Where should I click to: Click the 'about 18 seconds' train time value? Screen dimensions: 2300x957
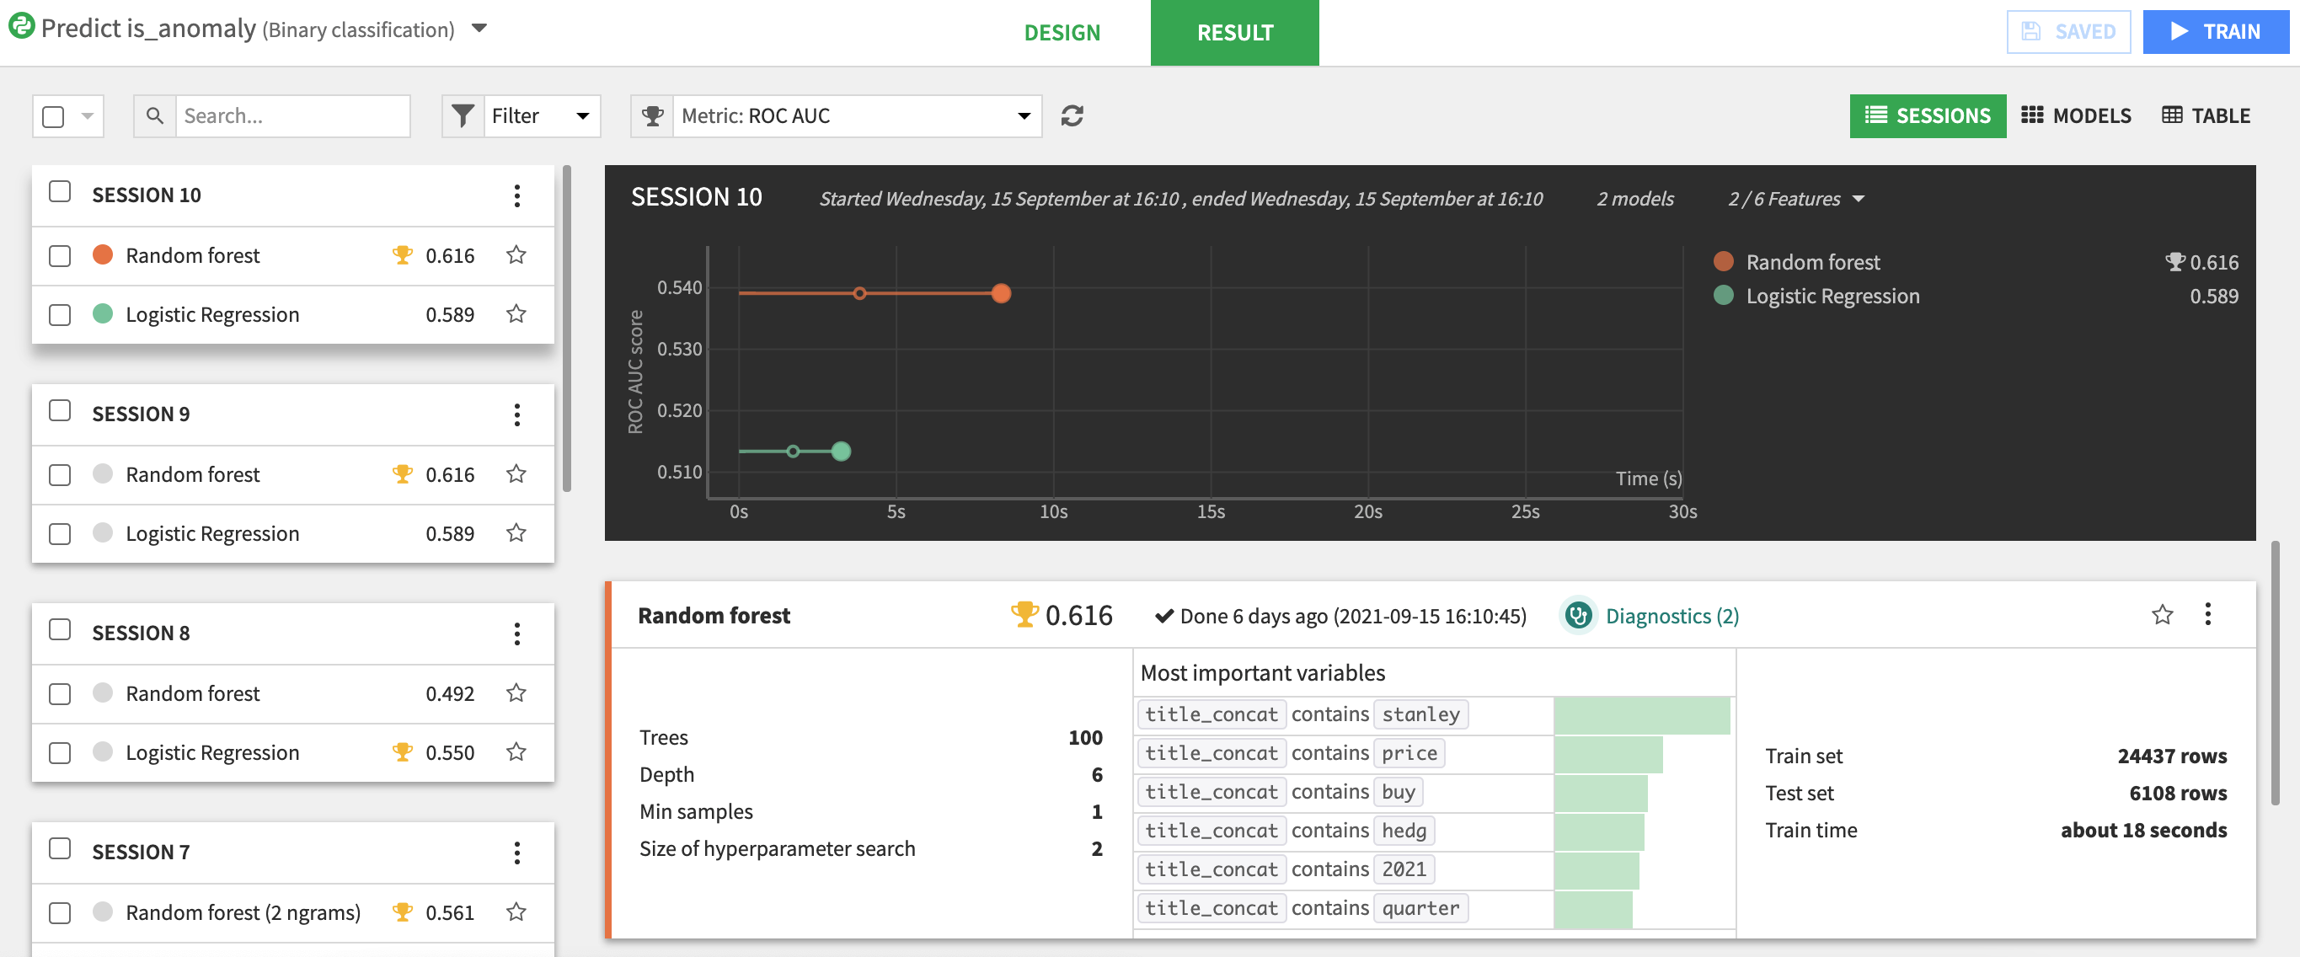pos(2142,831)
